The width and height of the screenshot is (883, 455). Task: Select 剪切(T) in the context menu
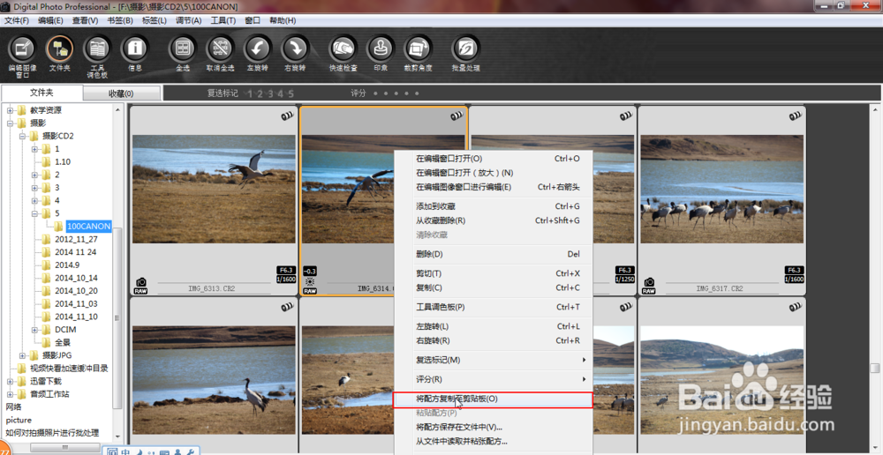[493, 273]
